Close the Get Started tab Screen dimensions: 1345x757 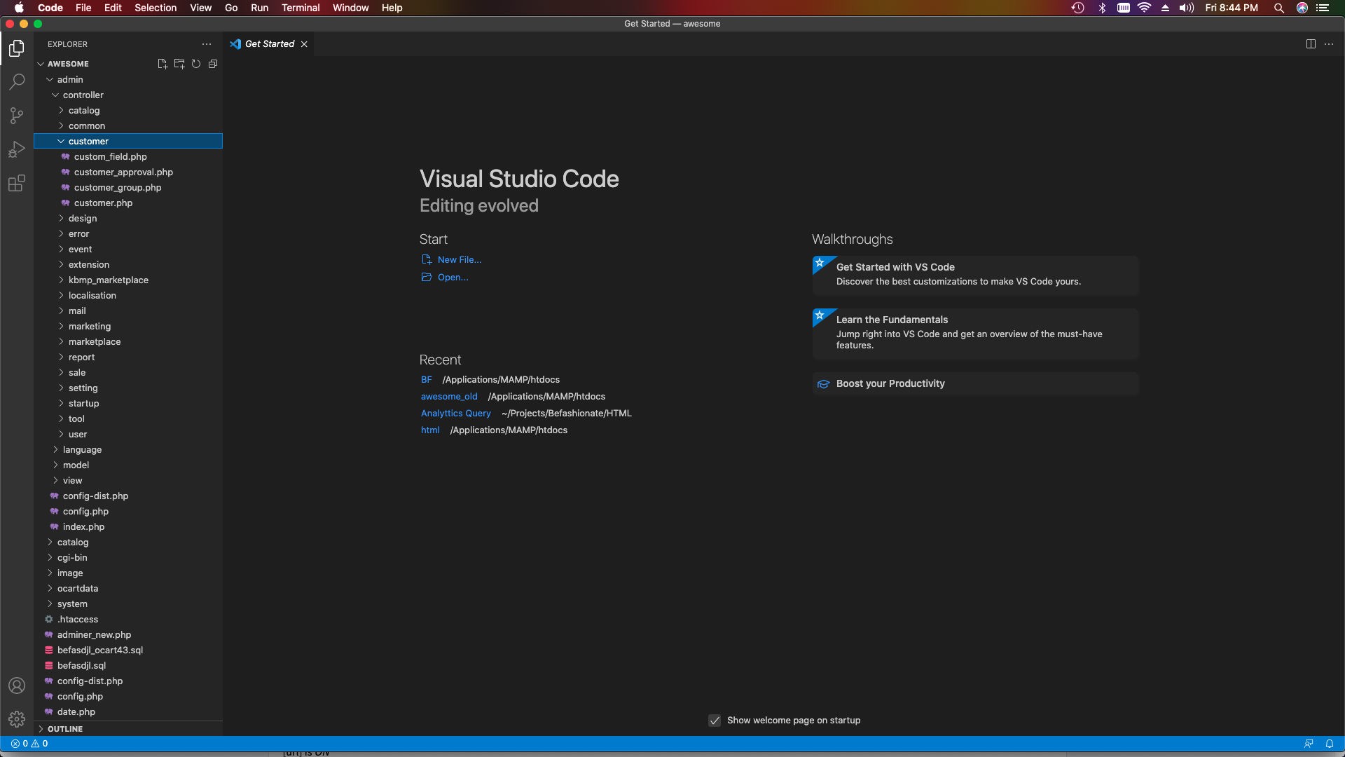[304, 44]
